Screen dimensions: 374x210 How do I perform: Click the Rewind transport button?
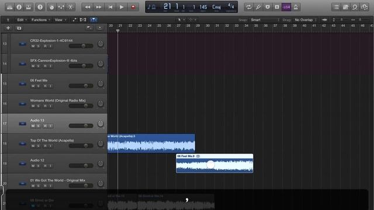[x=87, y=7]
